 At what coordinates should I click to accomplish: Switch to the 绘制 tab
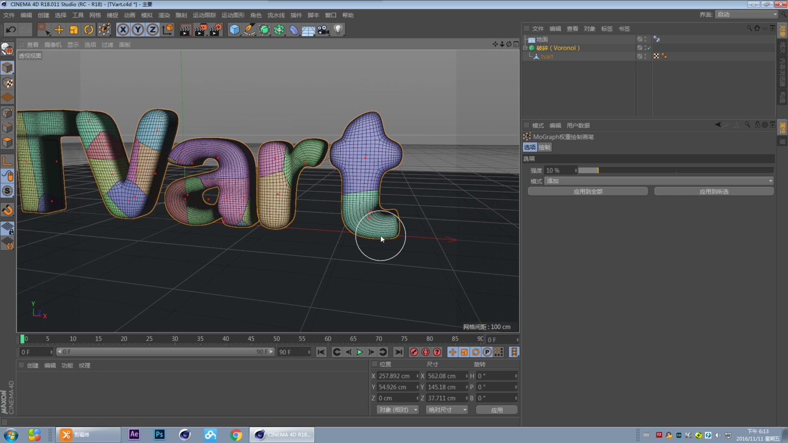[x=545, y=147]
